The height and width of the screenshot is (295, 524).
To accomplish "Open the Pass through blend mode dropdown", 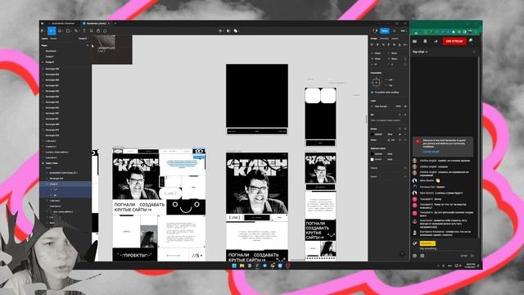I will click(381, 107).
